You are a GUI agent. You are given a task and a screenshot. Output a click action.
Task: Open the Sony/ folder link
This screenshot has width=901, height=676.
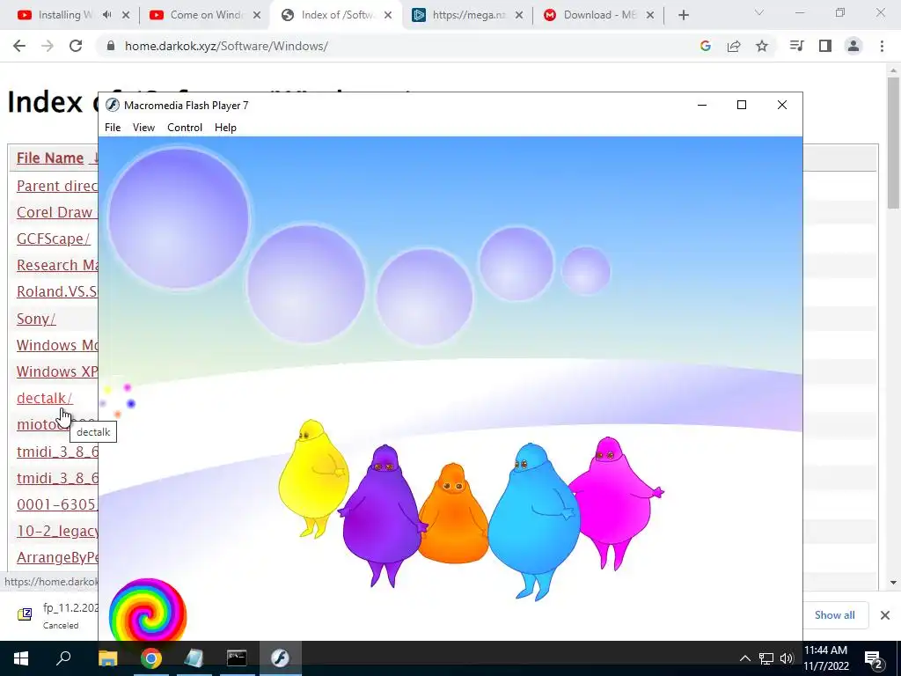point(36,319)
